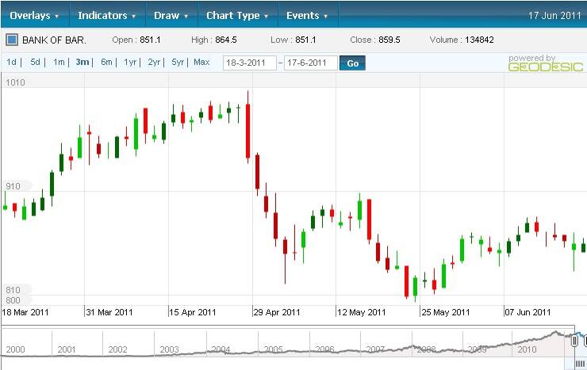587x370 pixels.
Task: Open the powered by Geodesic logo link
Action: point(545,63)
